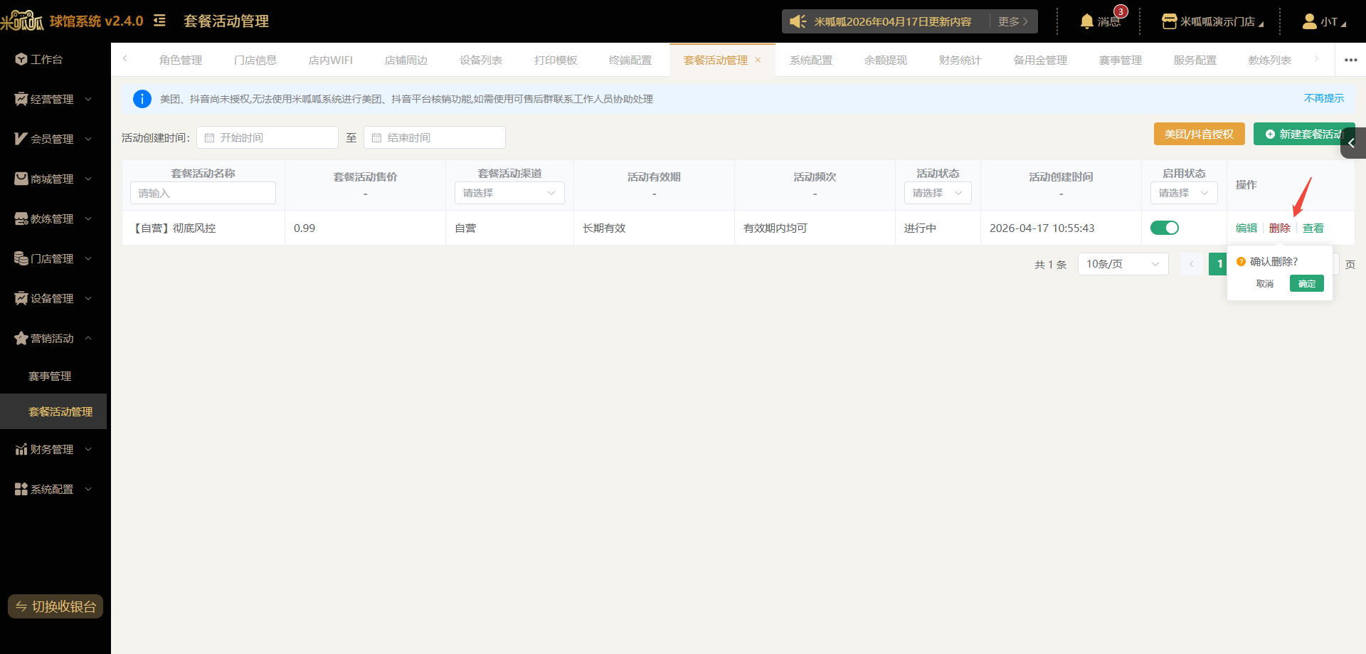
Task: Go to the previous page with the arrow
Action: point(1192,264)
